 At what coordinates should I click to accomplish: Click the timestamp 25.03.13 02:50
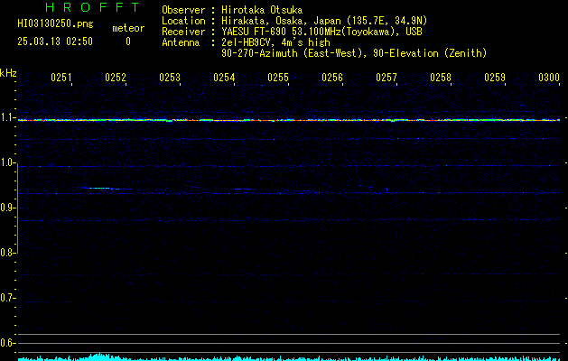coord(55,42)
